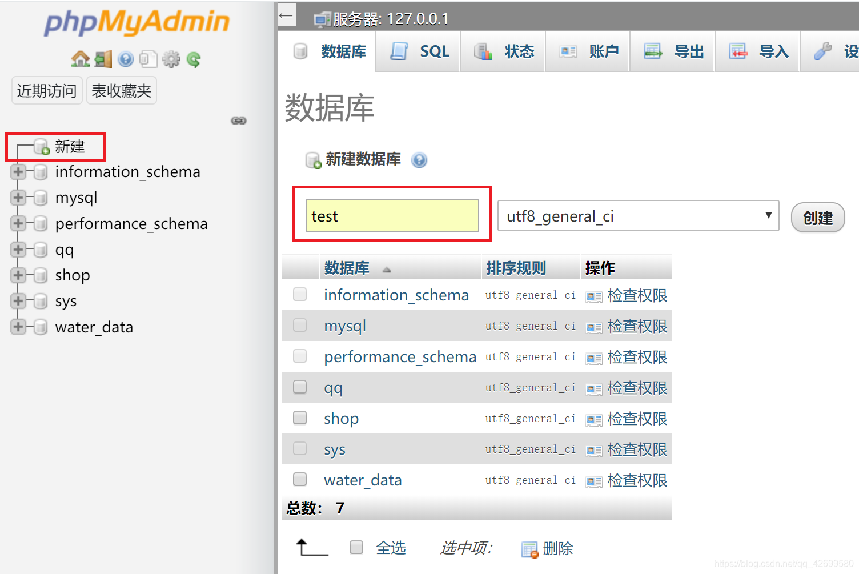Click the 创建 create button
Viewport: 859px width, 574px height.
pos(818,218)
